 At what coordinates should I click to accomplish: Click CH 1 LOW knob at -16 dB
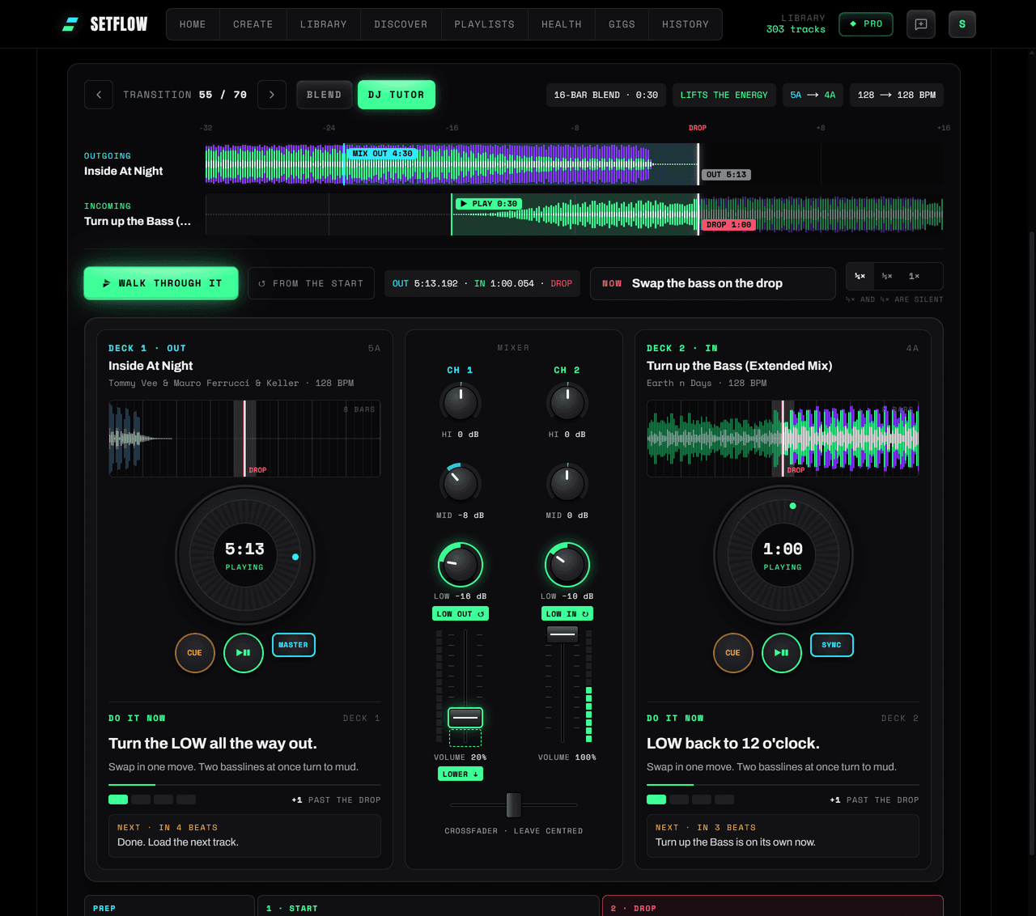461,565
